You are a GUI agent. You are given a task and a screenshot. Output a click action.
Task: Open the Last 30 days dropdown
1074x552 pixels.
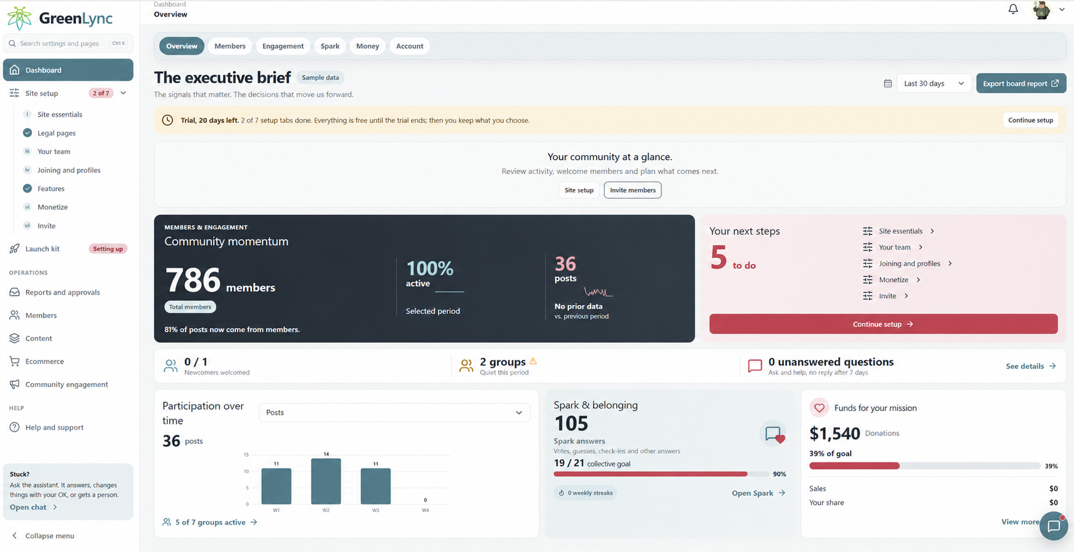934,84
